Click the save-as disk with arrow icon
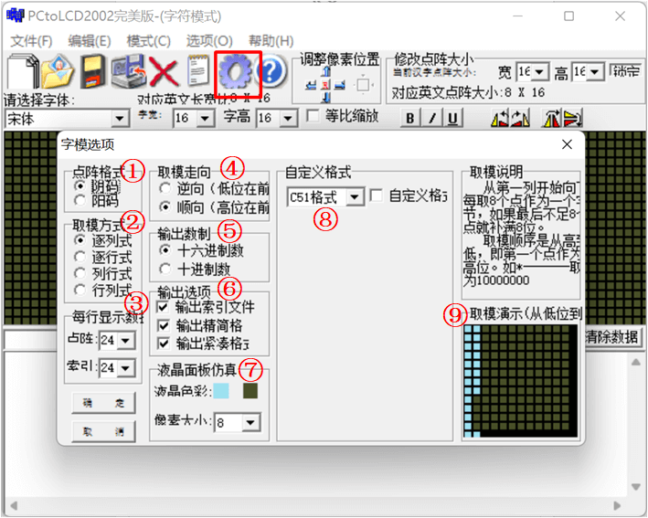 pos(129,71)
